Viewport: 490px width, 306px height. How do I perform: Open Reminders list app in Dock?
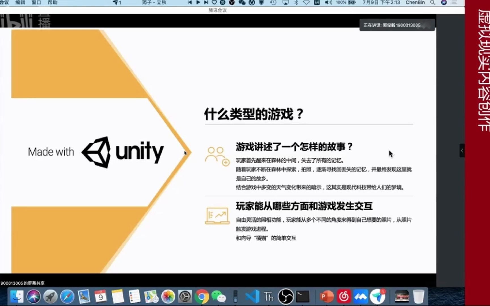[134, 297]
